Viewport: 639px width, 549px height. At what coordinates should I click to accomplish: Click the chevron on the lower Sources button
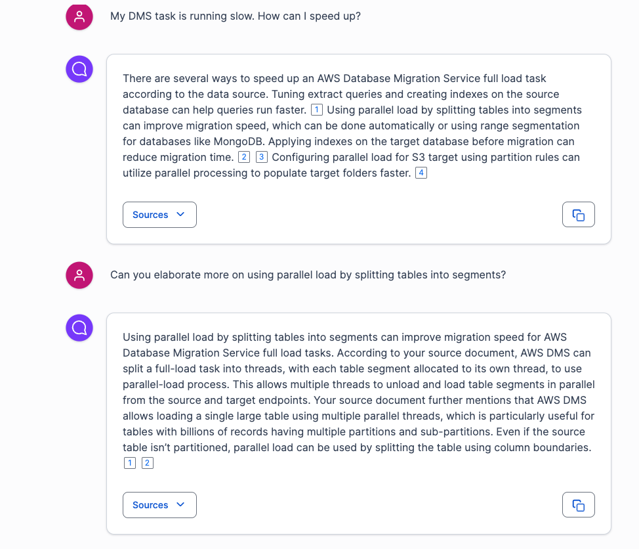tap(180, 504)
